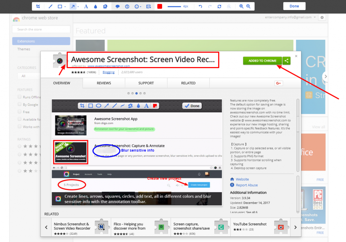Open the Report Abuse link

click(x=247, y=185)
